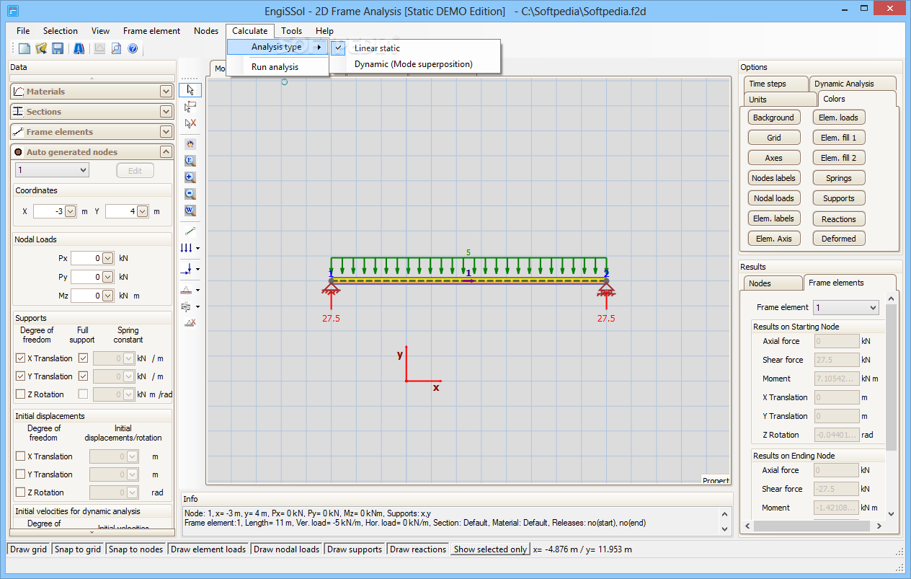The width and height of the screenshot is (911, 579).
Task: Open the Px nodal load dropdown arrow
Action: [x=108, y=258]
